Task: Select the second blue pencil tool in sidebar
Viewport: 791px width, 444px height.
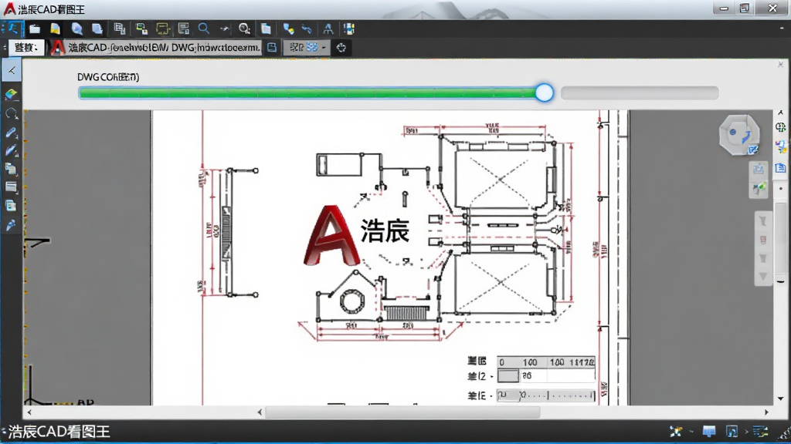Action: click(11, 150)
